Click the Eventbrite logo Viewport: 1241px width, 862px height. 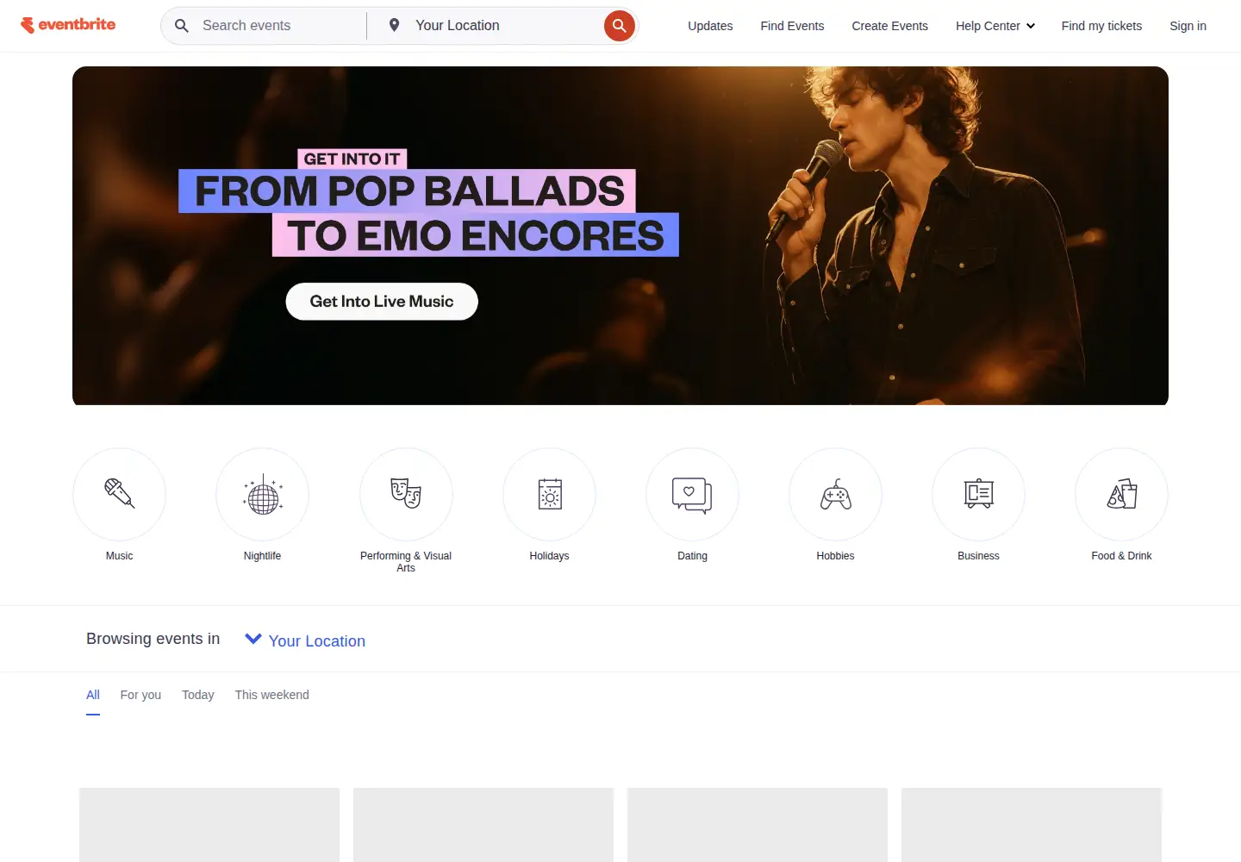68,25
